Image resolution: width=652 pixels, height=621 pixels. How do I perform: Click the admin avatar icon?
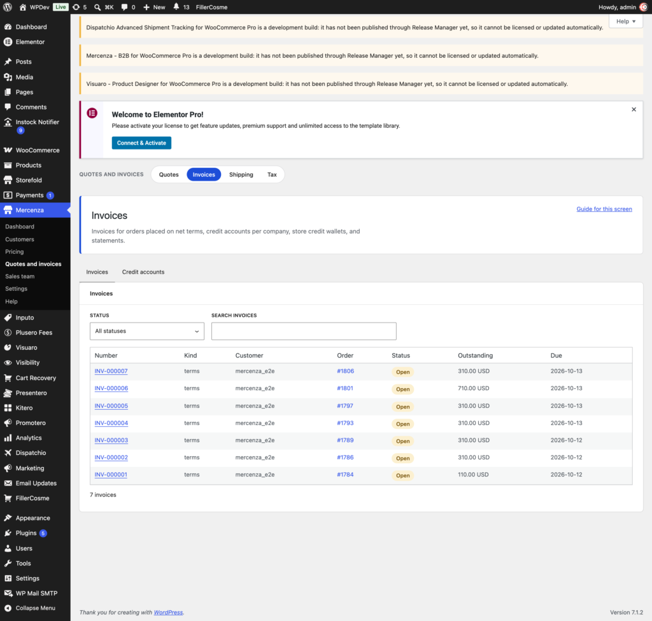[x=643, y=7]
